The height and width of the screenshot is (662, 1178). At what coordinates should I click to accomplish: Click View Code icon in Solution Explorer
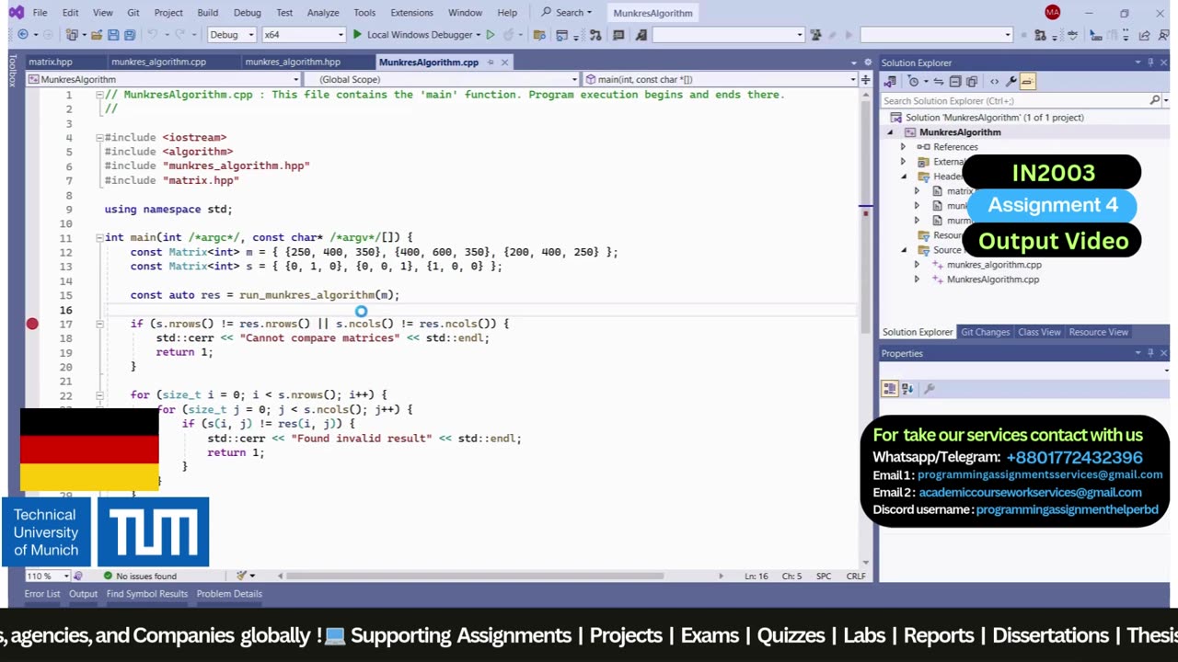pos(994,81)
